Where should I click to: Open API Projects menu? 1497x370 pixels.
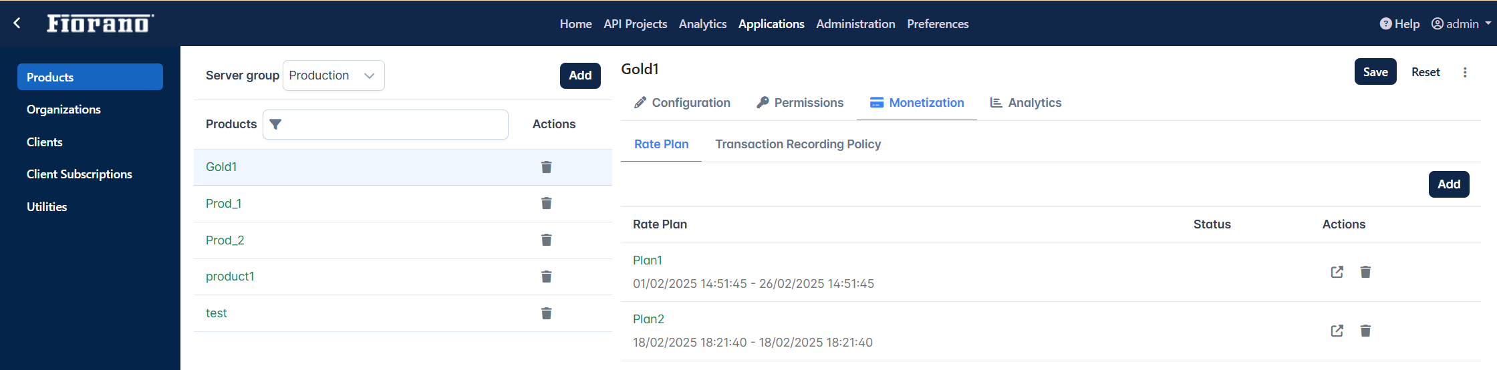635,23
